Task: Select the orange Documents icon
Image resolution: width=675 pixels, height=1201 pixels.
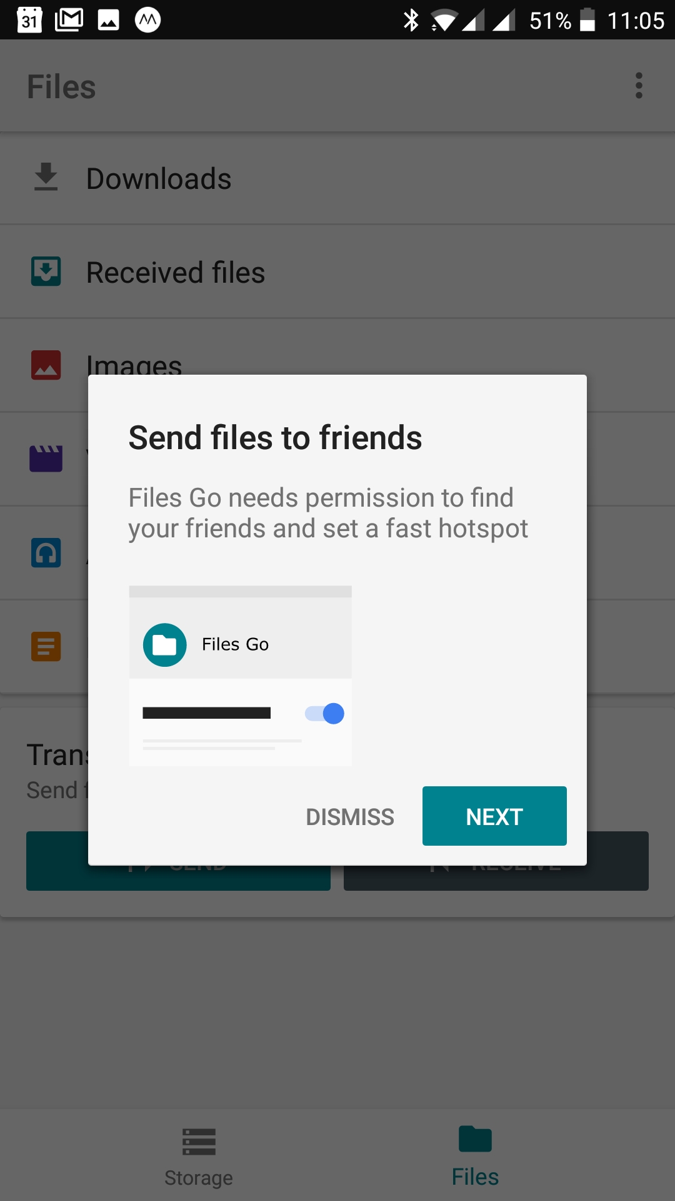Action: (46, 647)
